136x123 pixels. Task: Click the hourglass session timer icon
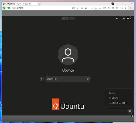(78, 8)
